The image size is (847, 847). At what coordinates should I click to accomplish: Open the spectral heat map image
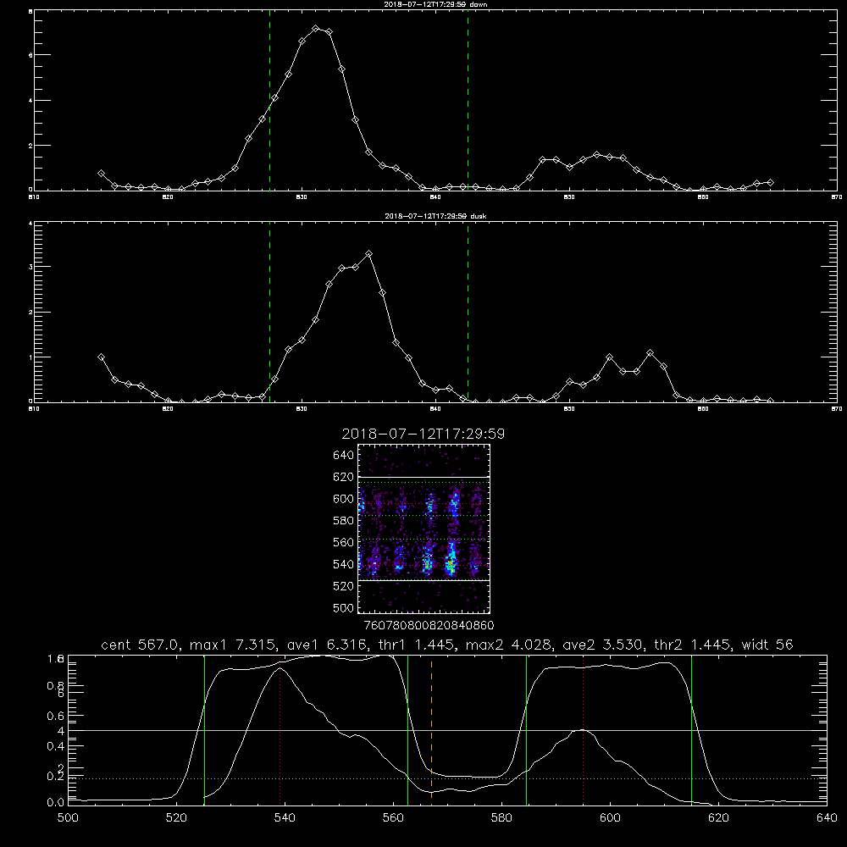(424, 529)
